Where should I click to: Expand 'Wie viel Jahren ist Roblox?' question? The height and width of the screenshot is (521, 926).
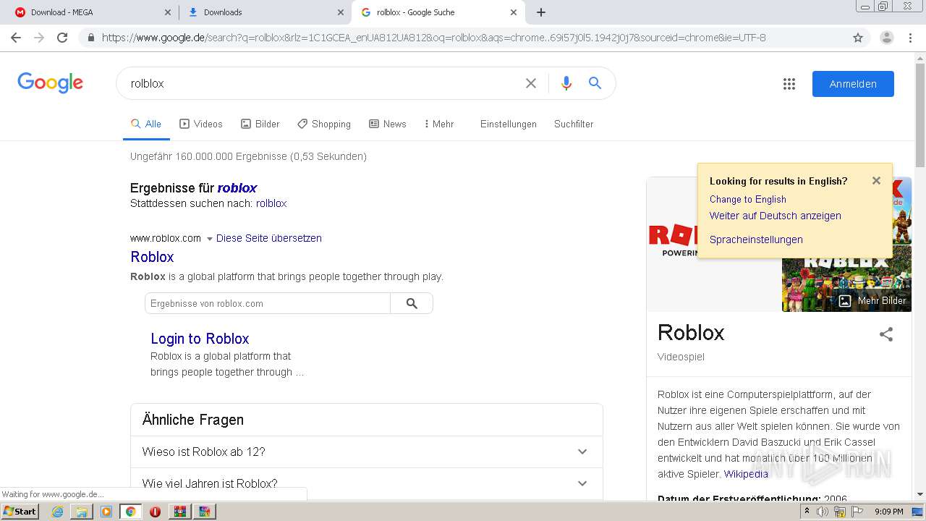pyautogui.click(x=367, y=483)
